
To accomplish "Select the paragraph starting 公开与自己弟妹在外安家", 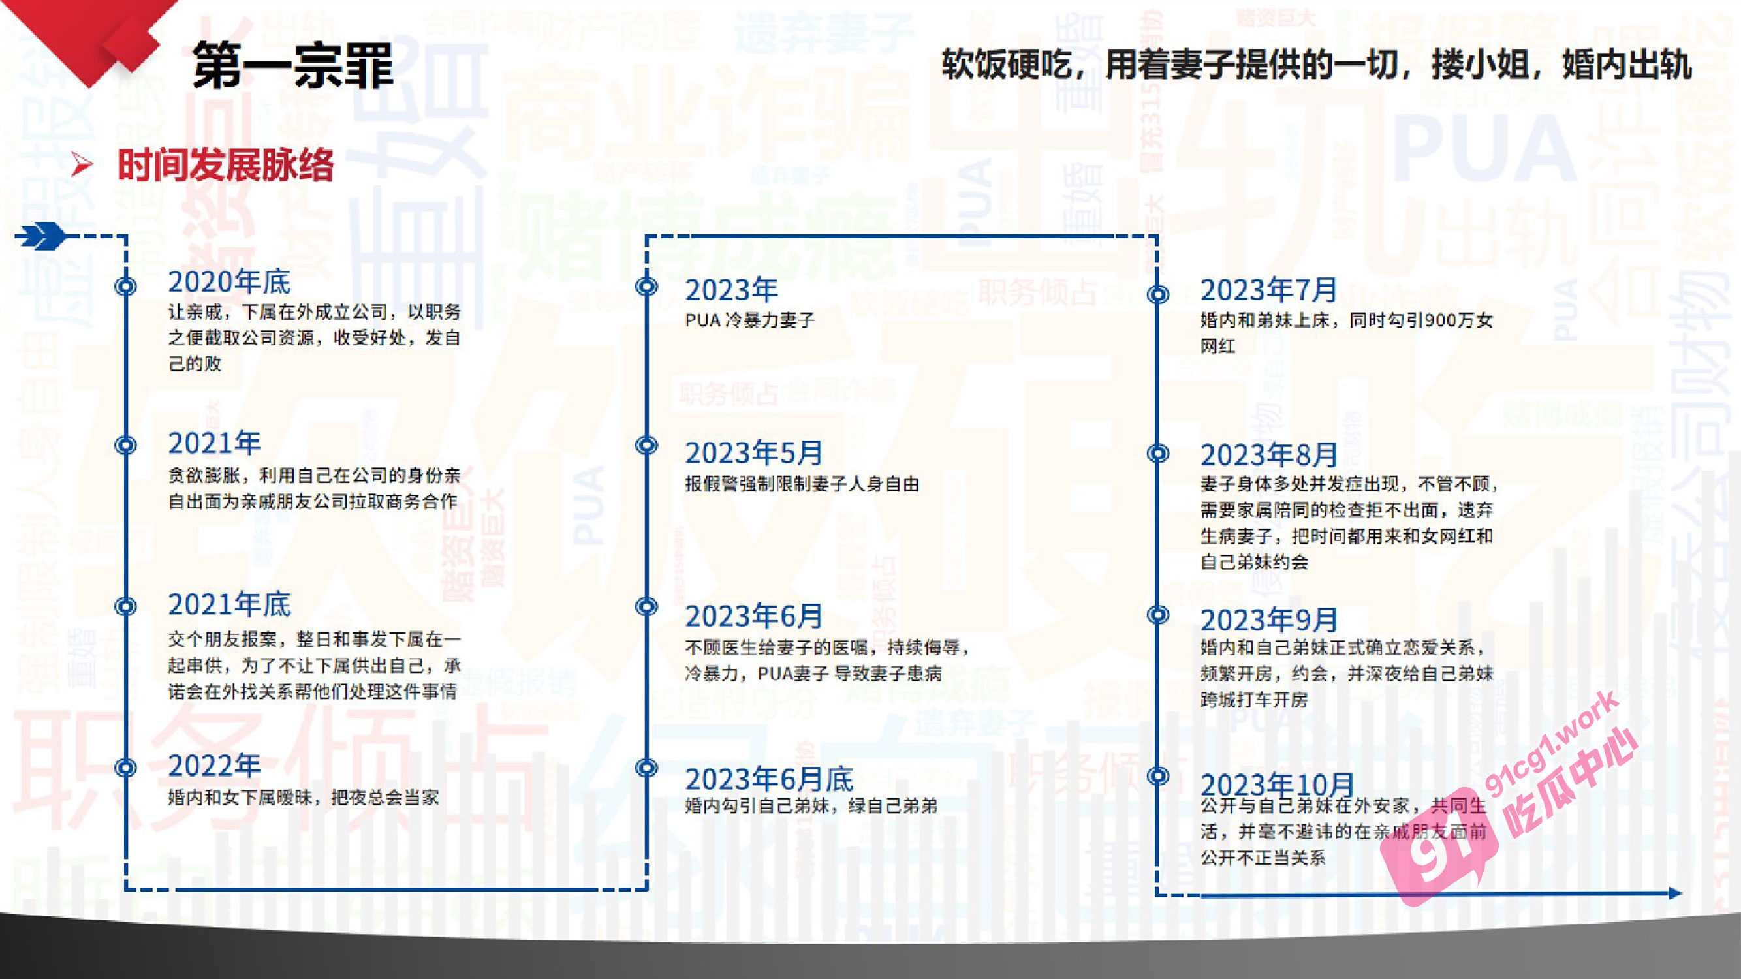I will point(1343,831).
